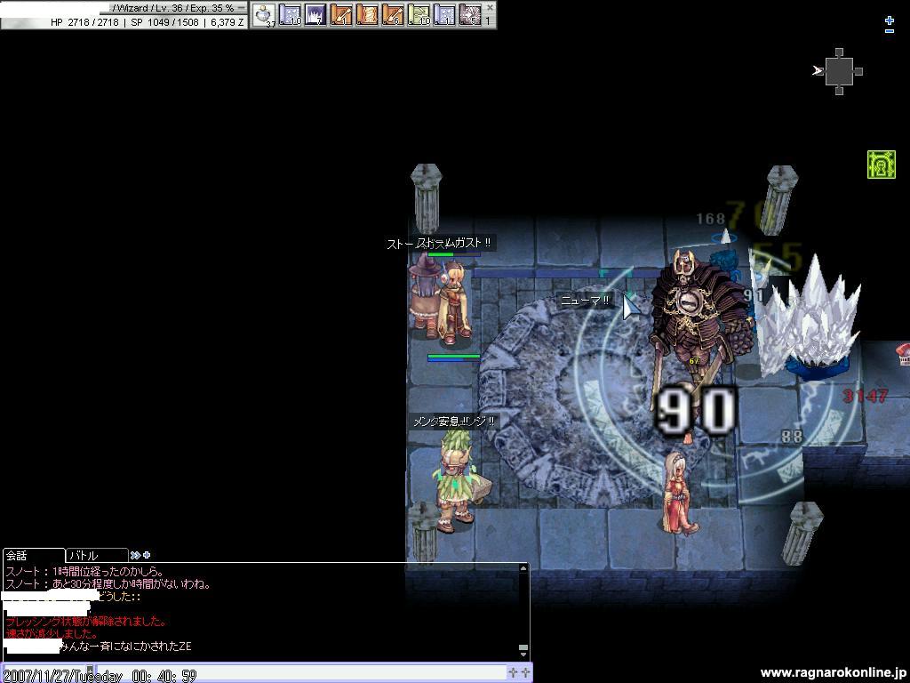
Task: Use the ninth hotkey slot, skill level 5
Action: point(469,14)
